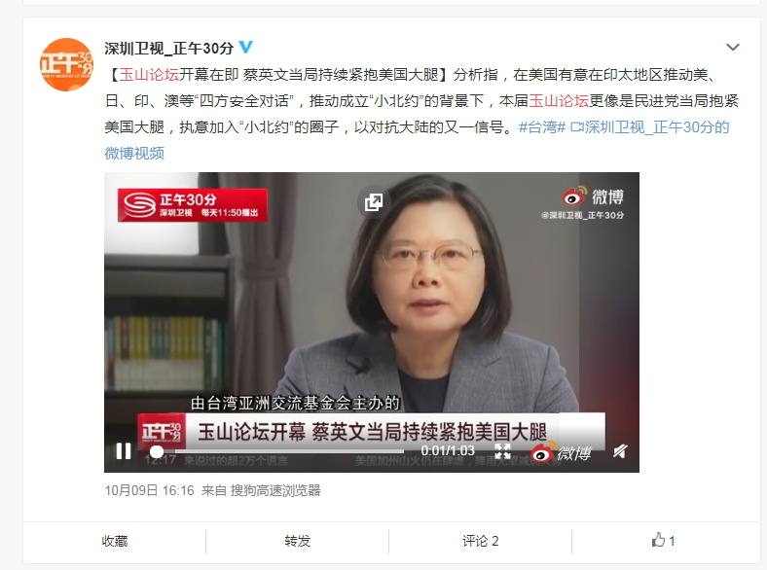Open the 深圳卫视_正午30分的微博视频 link
Image resolution: width=767 pixels, height=570 pixels.
417,140
